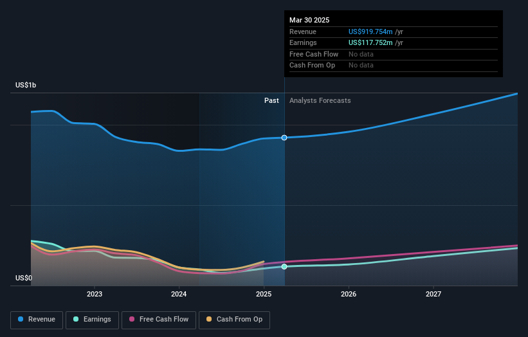The width and height of the screenshot is (528, 337).
Task: Click the 2024 axis label
Action: 179,294
